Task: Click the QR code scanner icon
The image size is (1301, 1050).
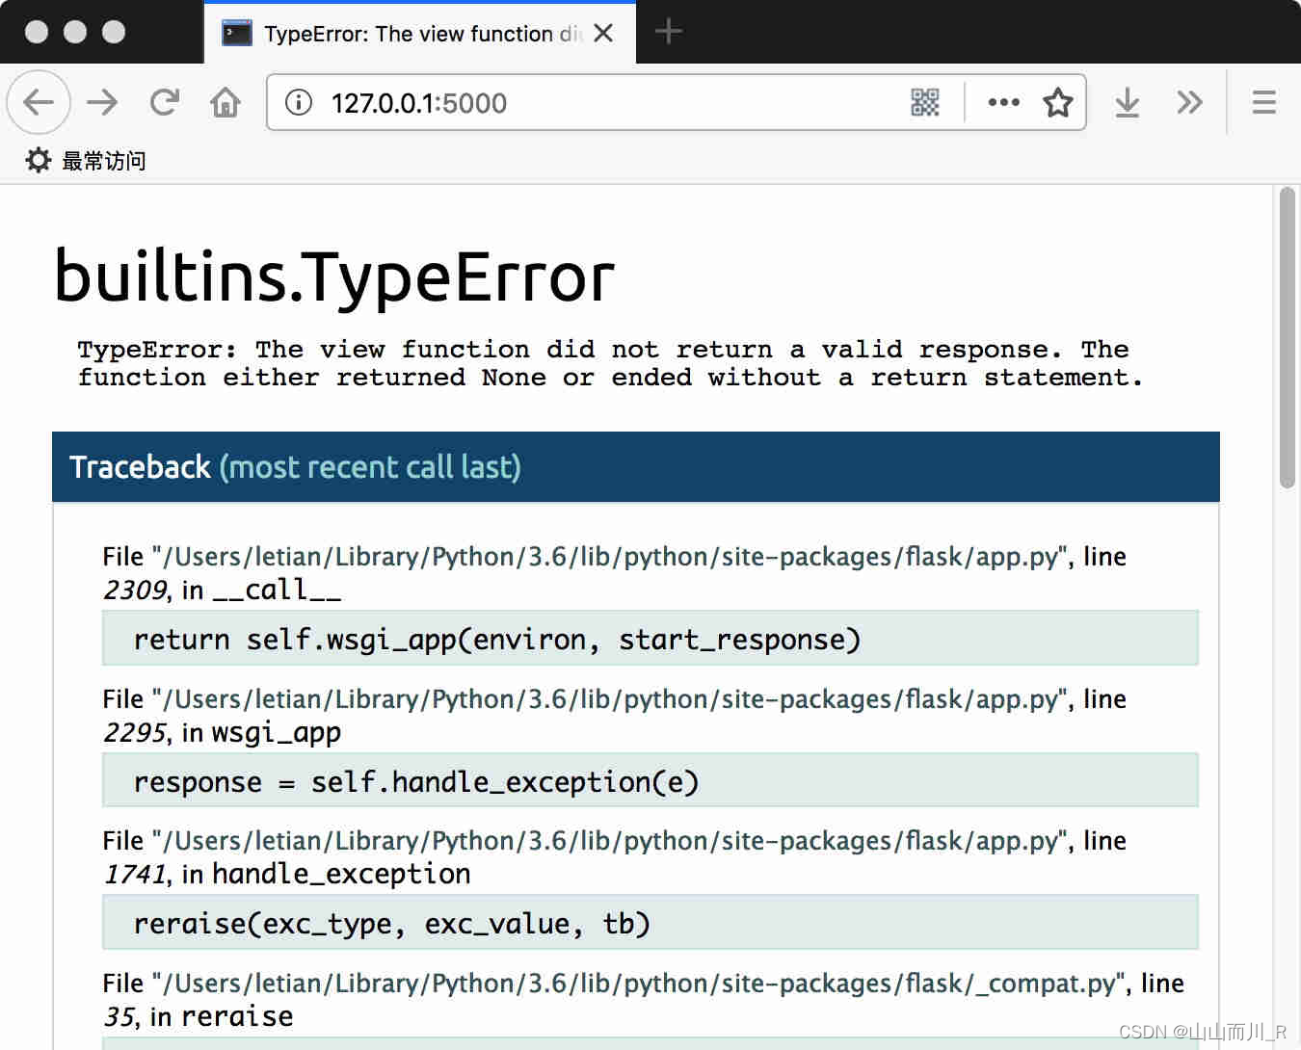Action: pos(925,102)
